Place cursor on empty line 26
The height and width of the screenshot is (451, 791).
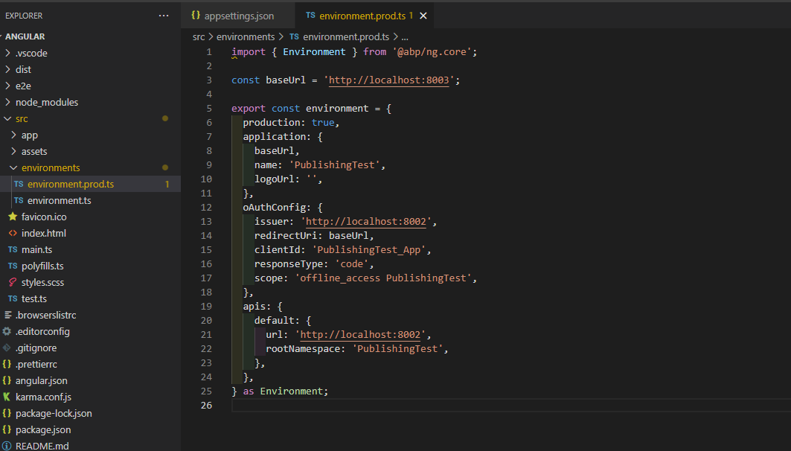[x=510, y=405]
